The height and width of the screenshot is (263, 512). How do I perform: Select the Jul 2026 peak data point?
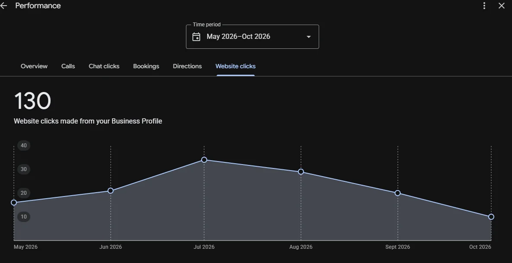pos(204,160)
